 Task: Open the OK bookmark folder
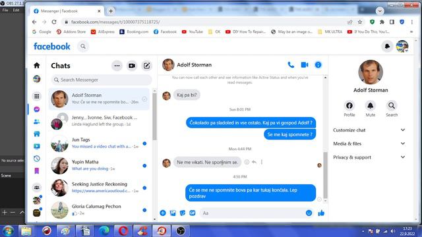[214, 32]
